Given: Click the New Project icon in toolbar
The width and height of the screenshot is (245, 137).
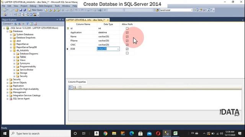Looking at the screenshot, I should click(x=5, y=10).
